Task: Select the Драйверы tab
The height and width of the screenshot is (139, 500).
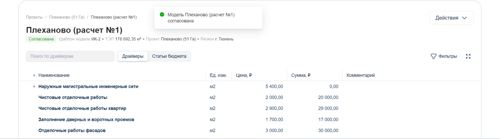Action: tap(133, 56)
